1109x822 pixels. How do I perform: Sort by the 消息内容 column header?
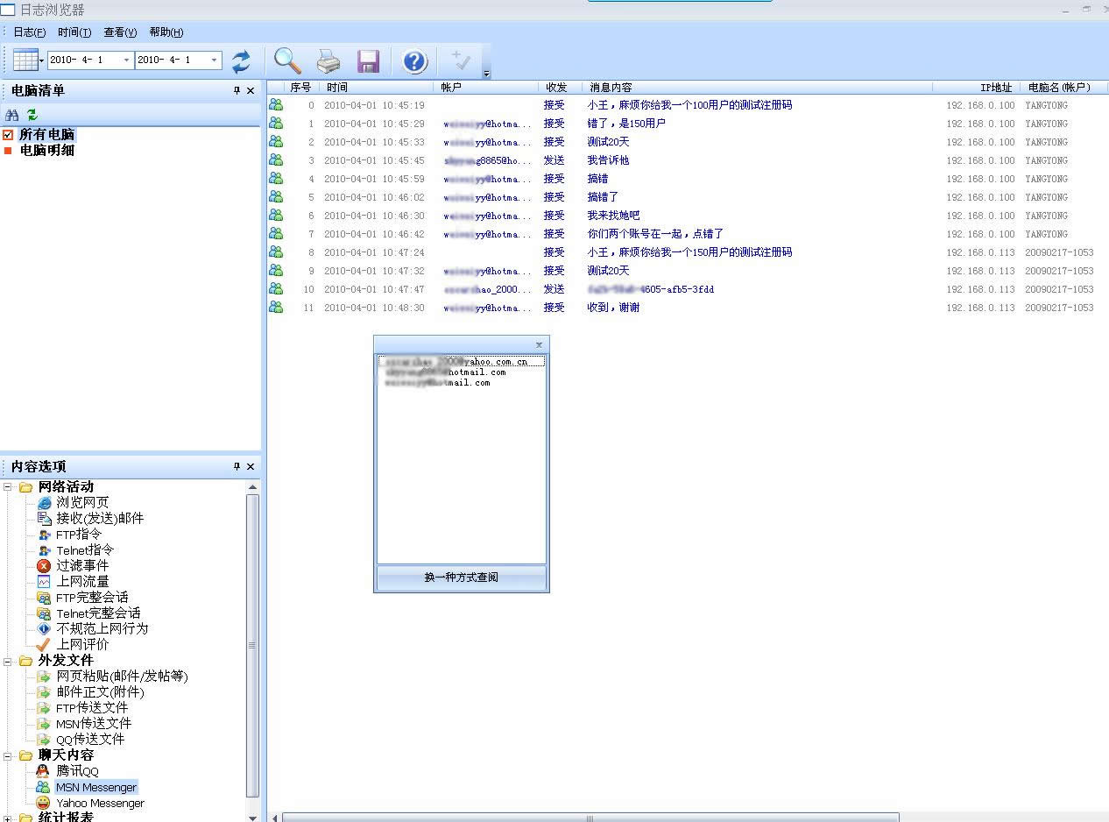point(758,88)
